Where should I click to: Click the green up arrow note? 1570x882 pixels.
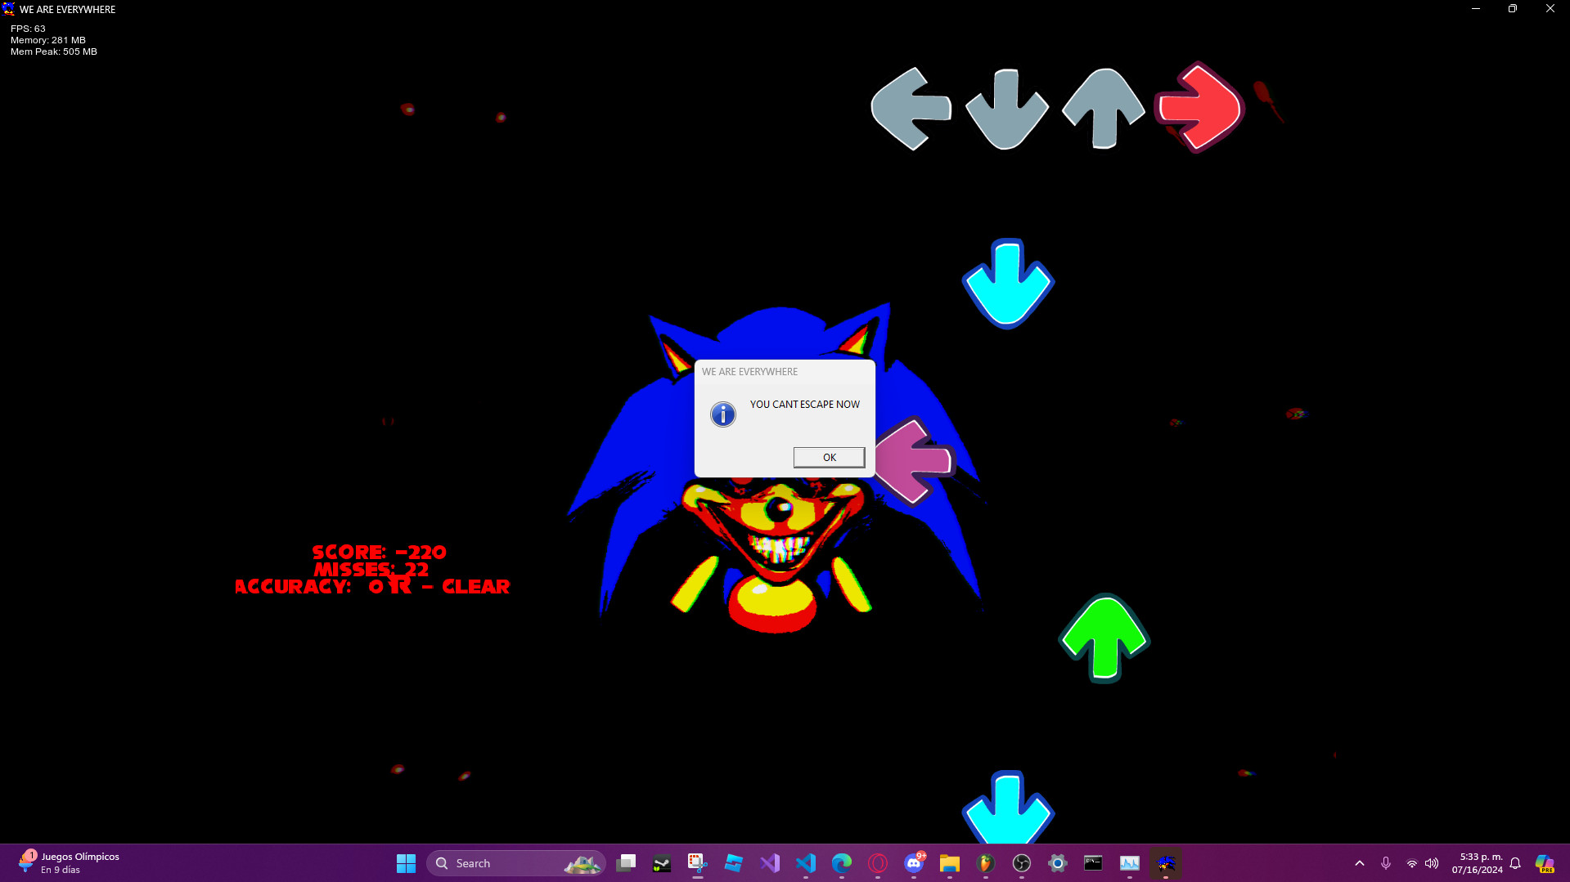1104,638
